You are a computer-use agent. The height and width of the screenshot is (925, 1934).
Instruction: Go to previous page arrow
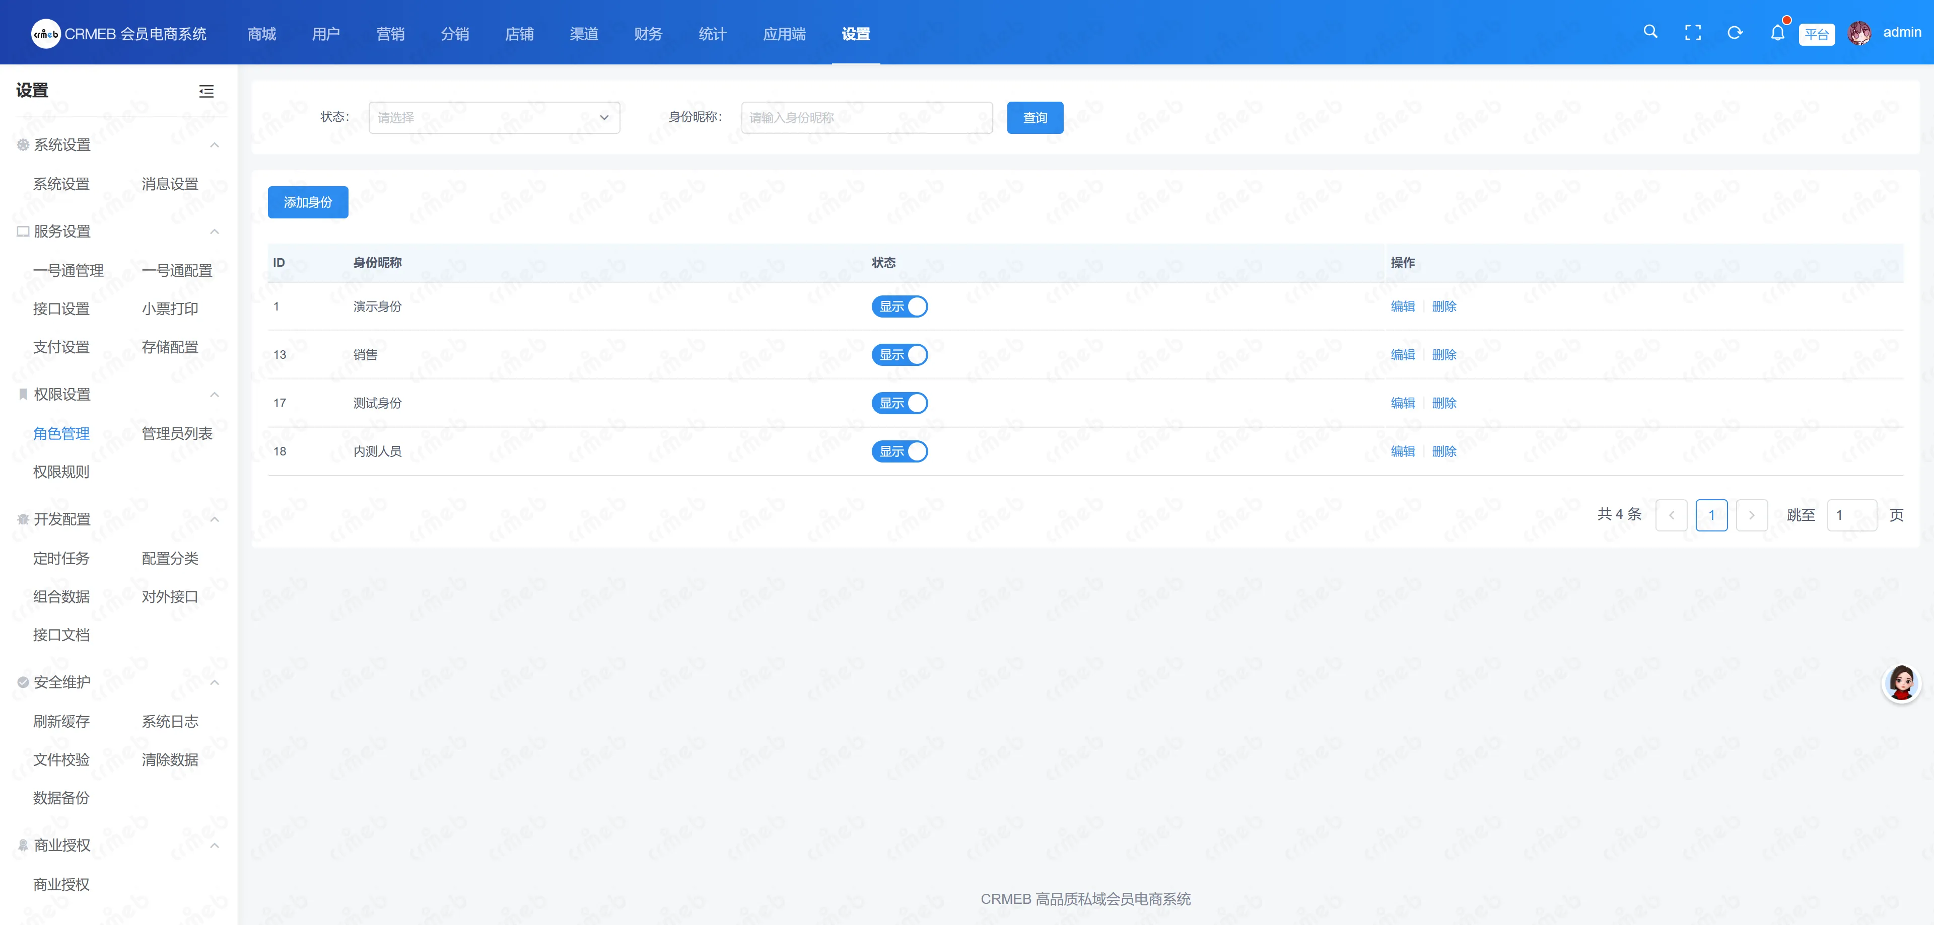1671,515
